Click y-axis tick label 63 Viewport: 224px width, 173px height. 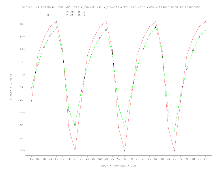click(x=21, y=125)
